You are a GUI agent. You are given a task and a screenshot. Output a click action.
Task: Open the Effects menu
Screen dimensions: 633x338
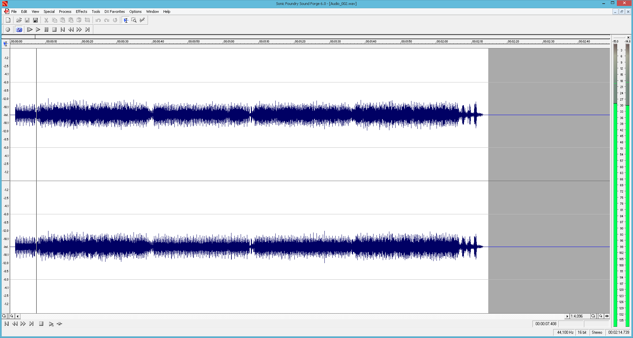81,12
